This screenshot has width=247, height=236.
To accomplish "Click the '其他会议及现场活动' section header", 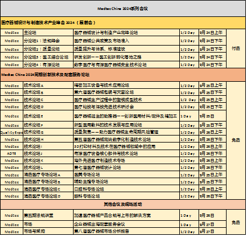I will 123,204.
